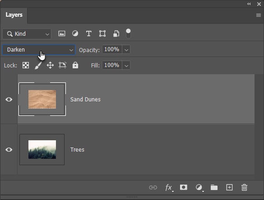Filter for smart objects icon
Screen dimensions: 264x200
pos(116,33)
